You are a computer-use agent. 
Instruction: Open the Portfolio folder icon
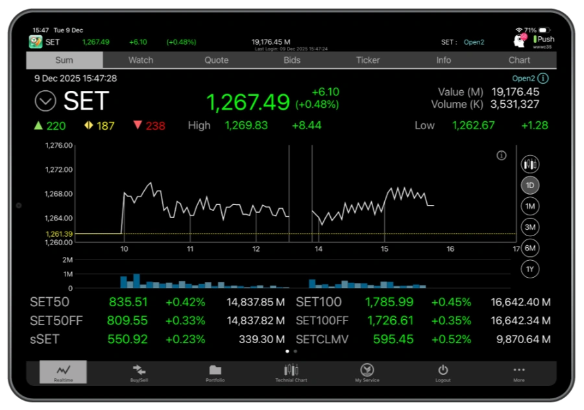pos(215,372)
